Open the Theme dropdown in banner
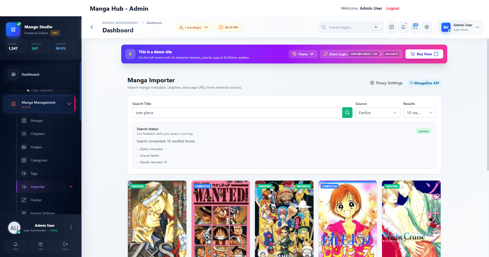 click(x=303, y=54)
